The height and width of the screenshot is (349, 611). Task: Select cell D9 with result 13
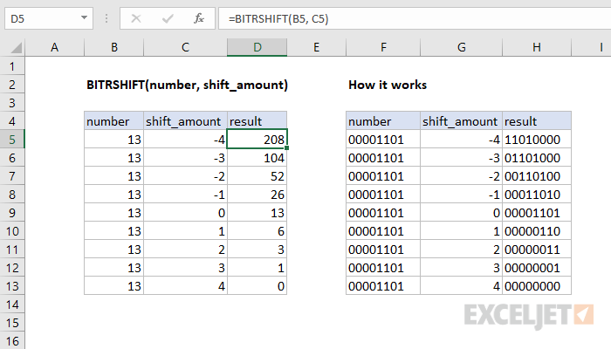coord(257,213)
